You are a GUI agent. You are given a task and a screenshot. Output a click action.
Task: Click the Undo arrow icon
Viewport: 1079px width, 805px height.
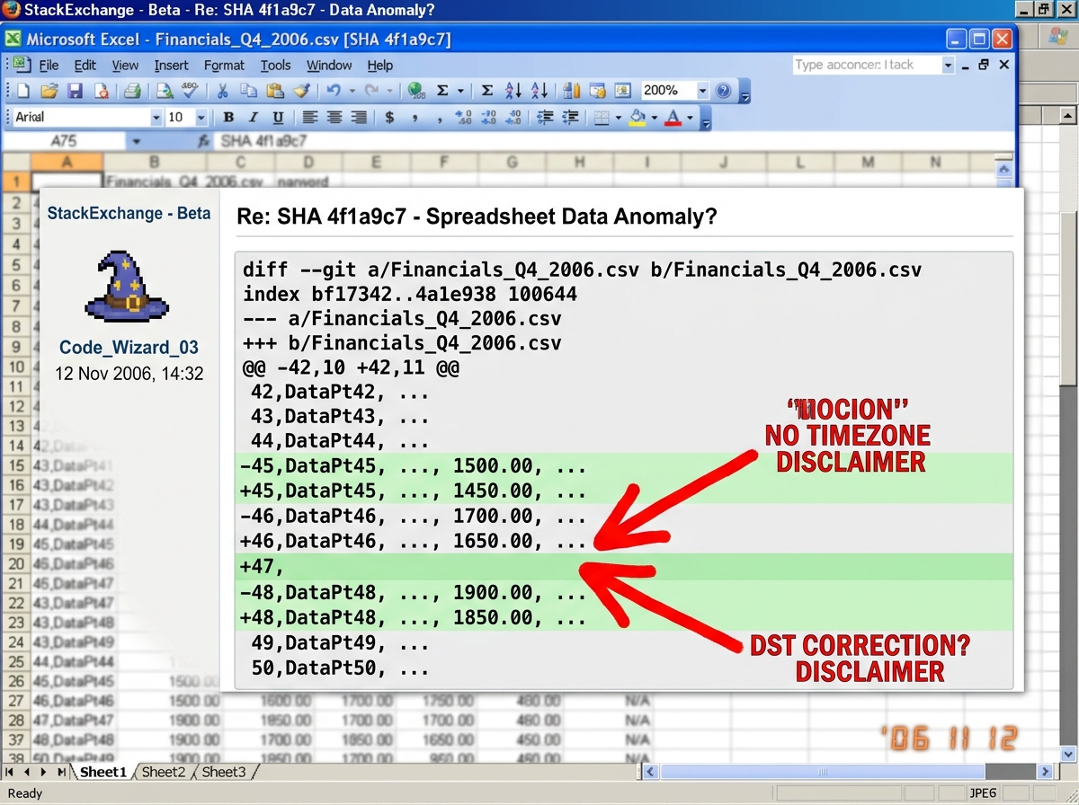point(333,91)
